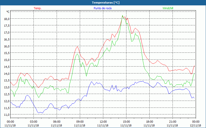This screenshot has height=128, width=206.
Task: Click the 13,5 y-axis value
Action: click(x=7, y=80)
